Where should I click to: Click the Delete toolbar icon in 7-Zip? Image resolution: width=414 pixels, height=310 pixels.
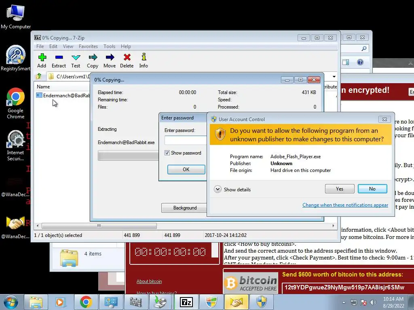(x=127, y=61)
